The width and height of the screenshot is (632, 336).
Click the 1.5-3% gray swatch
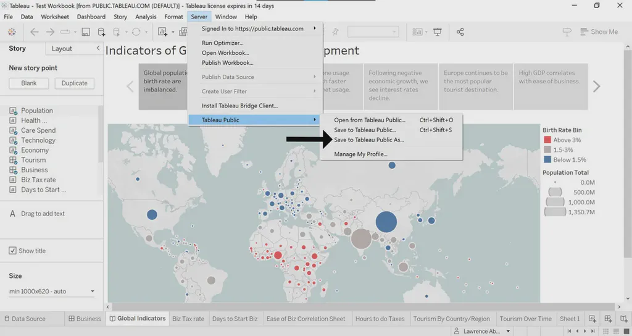547,149
